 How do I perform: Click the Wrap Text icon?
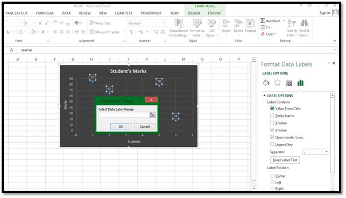click(92, 23)
